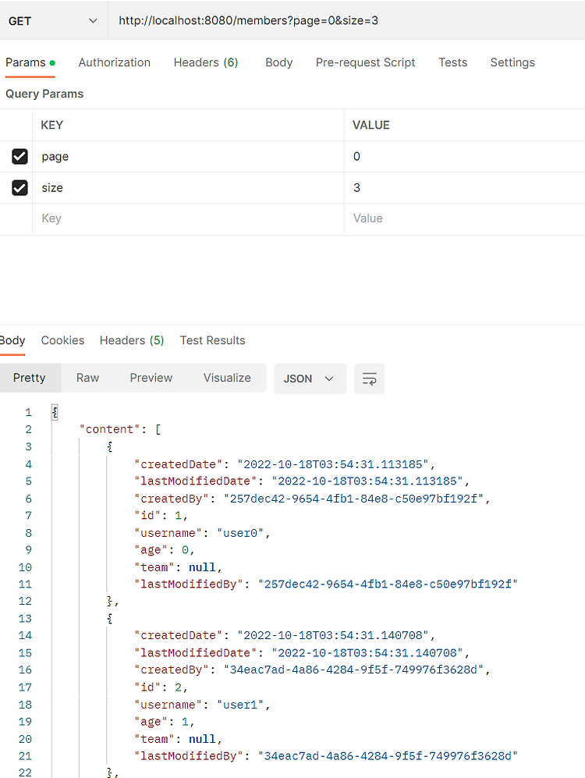
Task: Click line number 10 in the gutter
Action: [25, 567]
